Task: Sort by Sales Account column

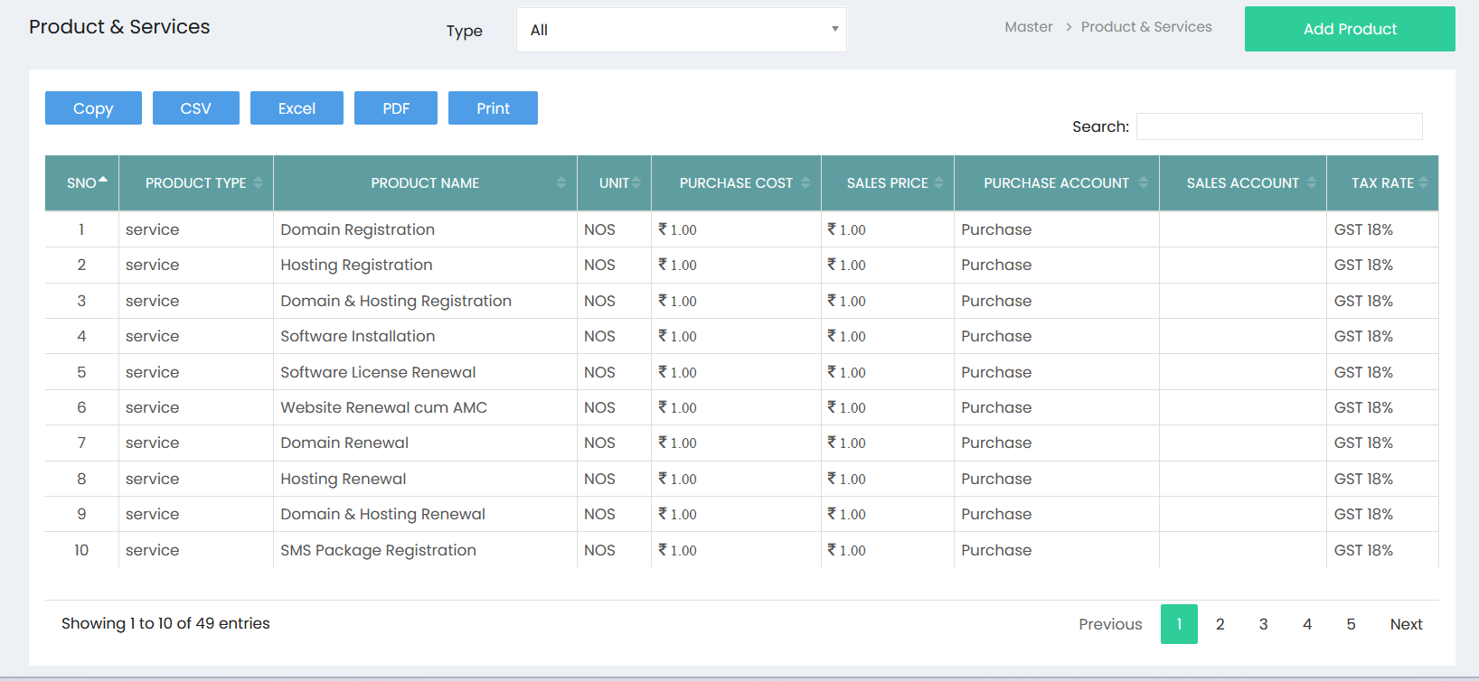Action: coord(1242,183)
